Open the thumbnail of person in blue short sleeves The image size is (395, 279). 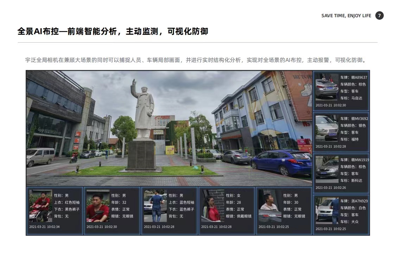(x=155, y=206)
